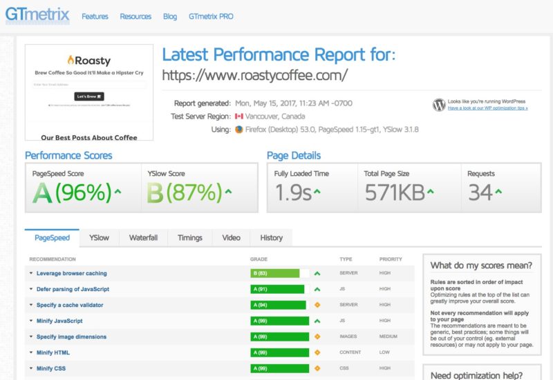Image resolution: width=553 pixels, height=380 pixels.
Task: Click the A (94) grade bar
Action: click(279, 305)
